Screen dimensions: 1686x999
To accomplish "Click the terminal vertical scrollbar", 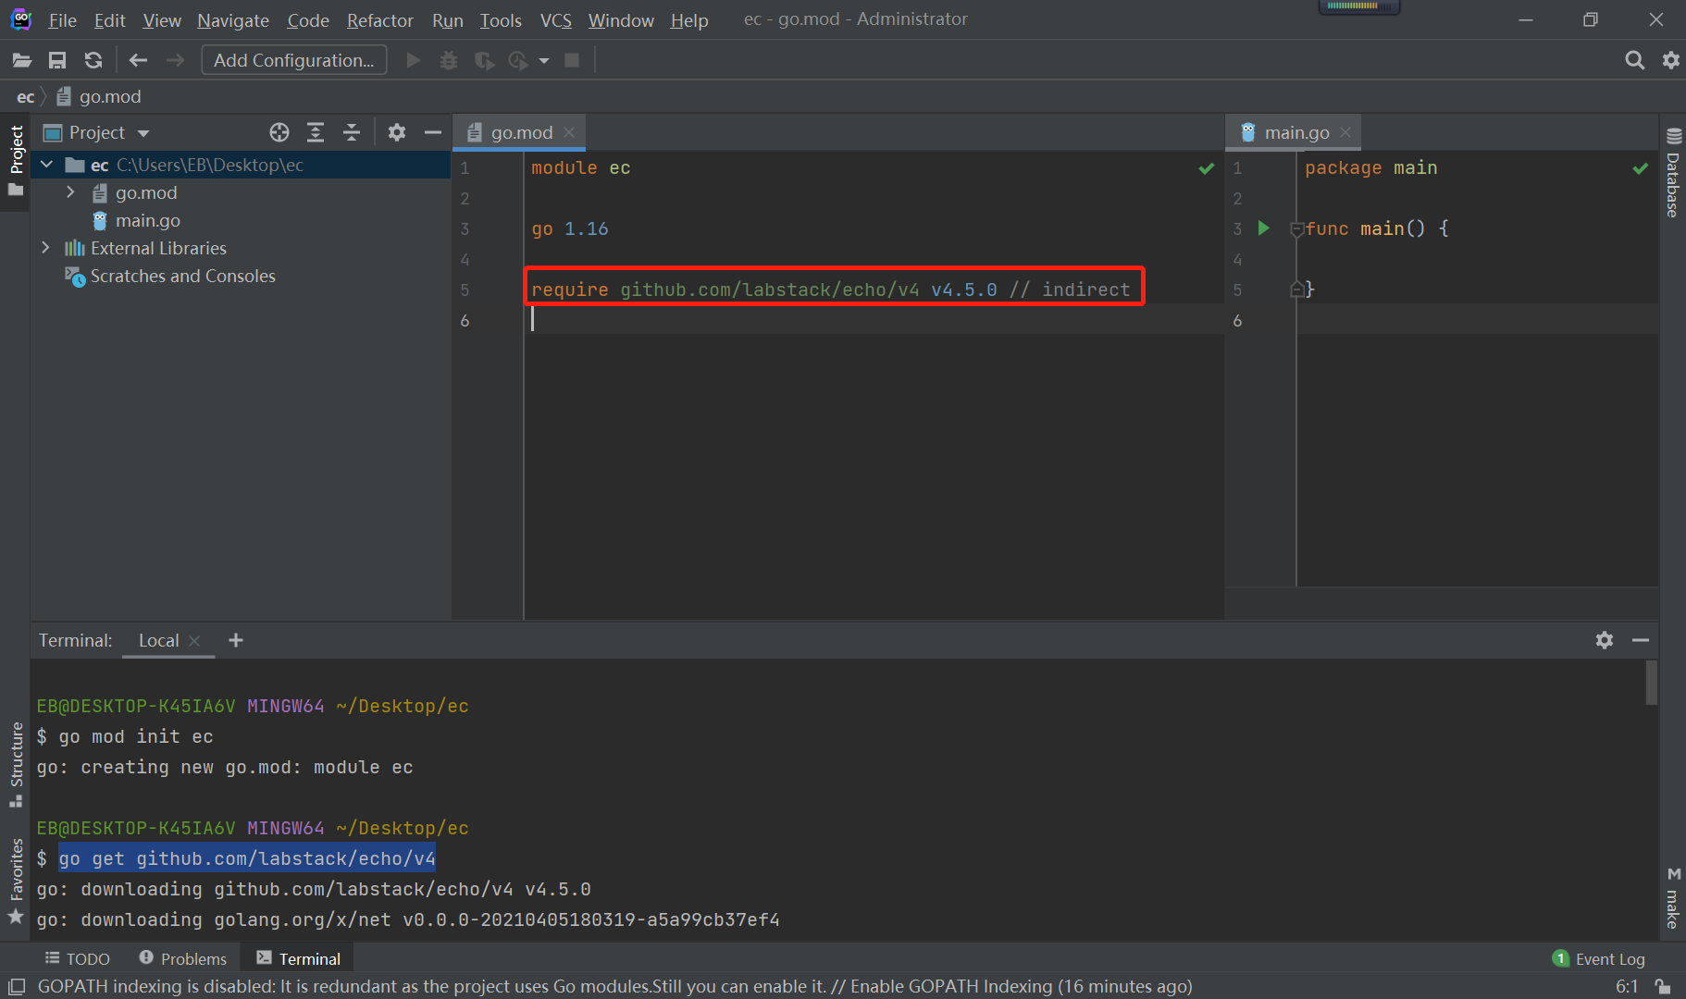I will point(1652,684).
